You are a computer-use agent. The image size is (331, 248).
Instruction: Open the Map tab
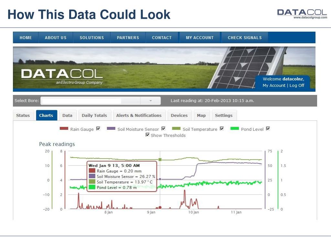[x=201, y=115]
